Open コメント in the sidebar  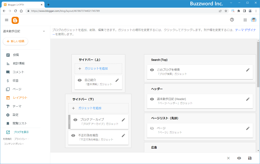tap(15, 72)
